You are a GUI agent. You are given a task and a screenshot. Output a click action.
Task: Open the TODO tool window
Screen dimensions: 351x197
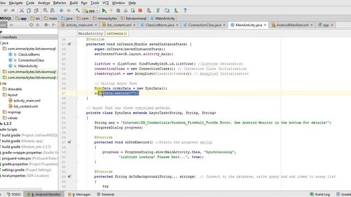pyautogui.click(x=14, y=194)
